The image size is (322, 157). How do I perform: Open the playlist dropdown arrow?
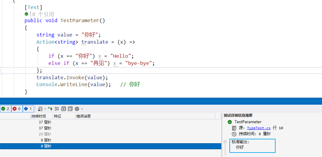tap(45, 109)
